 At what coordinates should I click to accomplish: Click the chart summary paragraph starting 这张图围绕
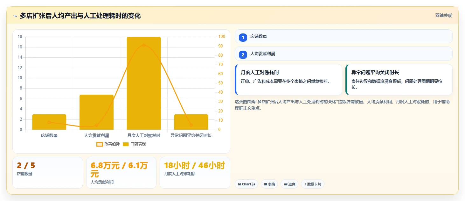point(342,105)
